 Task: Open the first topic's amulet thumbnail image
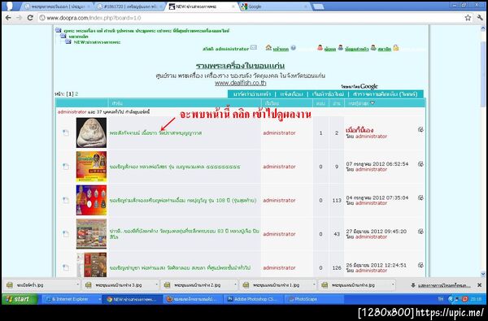(x=91, y=132)
